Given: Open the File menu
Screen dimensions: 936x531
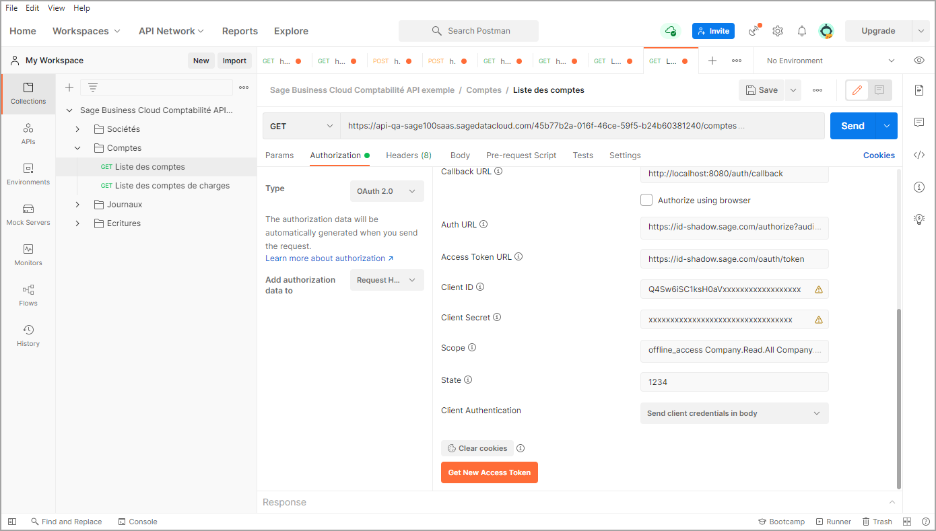Looking at the screenshot, I should point(11,8).
